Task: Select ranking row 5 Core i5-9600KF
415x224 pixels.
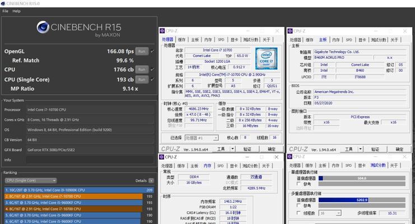Action: [x=79, y=215]
